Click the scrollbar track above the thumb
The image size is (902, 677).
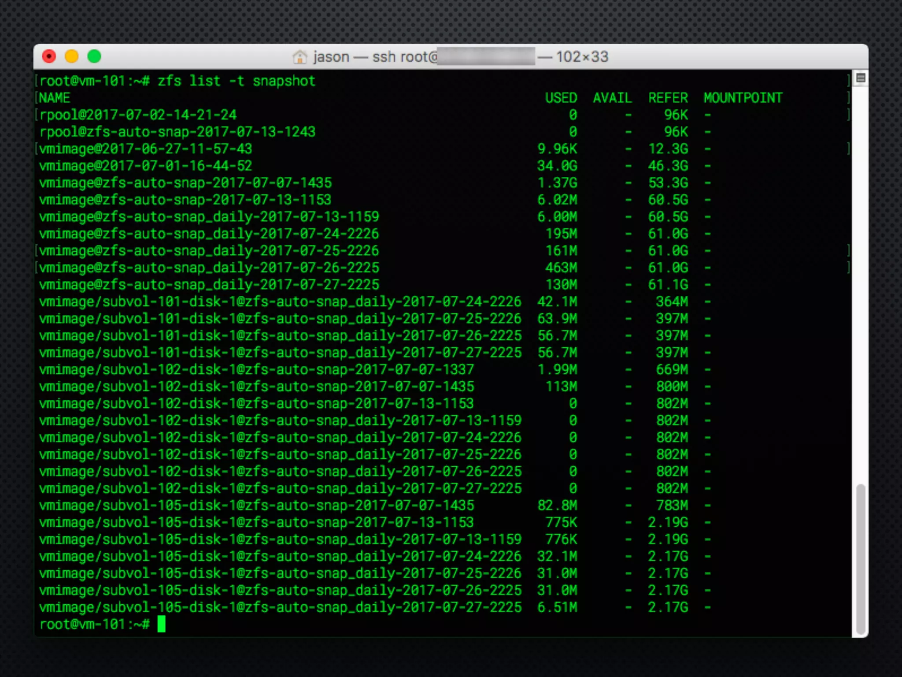861,282
